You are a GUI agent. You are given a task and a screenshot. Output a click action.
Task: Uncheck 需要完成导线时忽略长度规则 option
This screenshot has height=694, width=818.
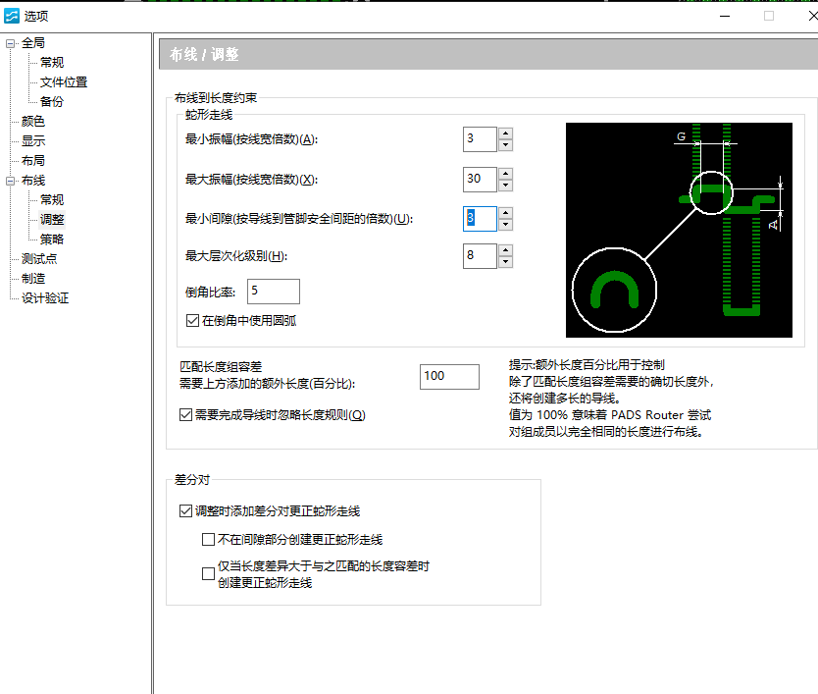186,415
